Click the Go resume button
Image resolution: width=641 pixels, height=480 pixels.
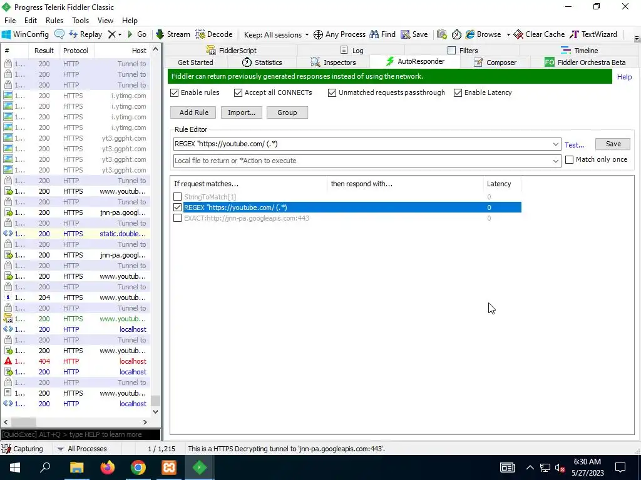click(x=137, y=34)
